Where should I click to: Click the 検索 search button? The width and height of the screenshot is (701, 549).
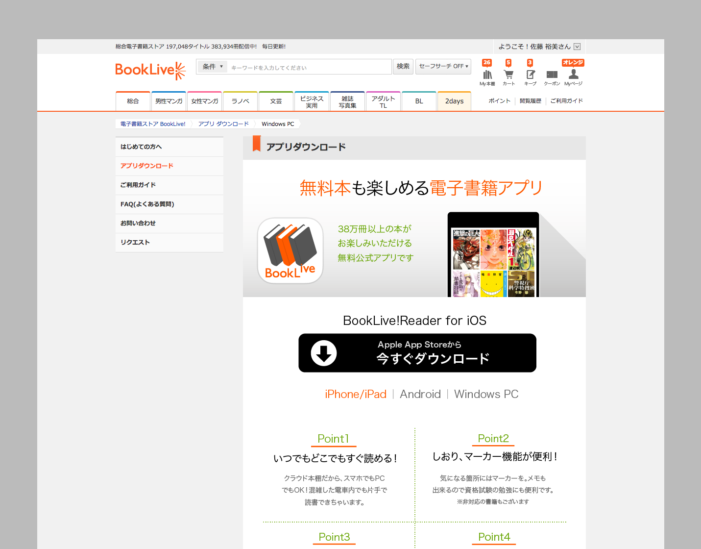pos(403,66)
